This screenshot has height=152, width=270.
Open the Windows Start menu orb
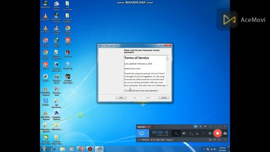point(44,149)
